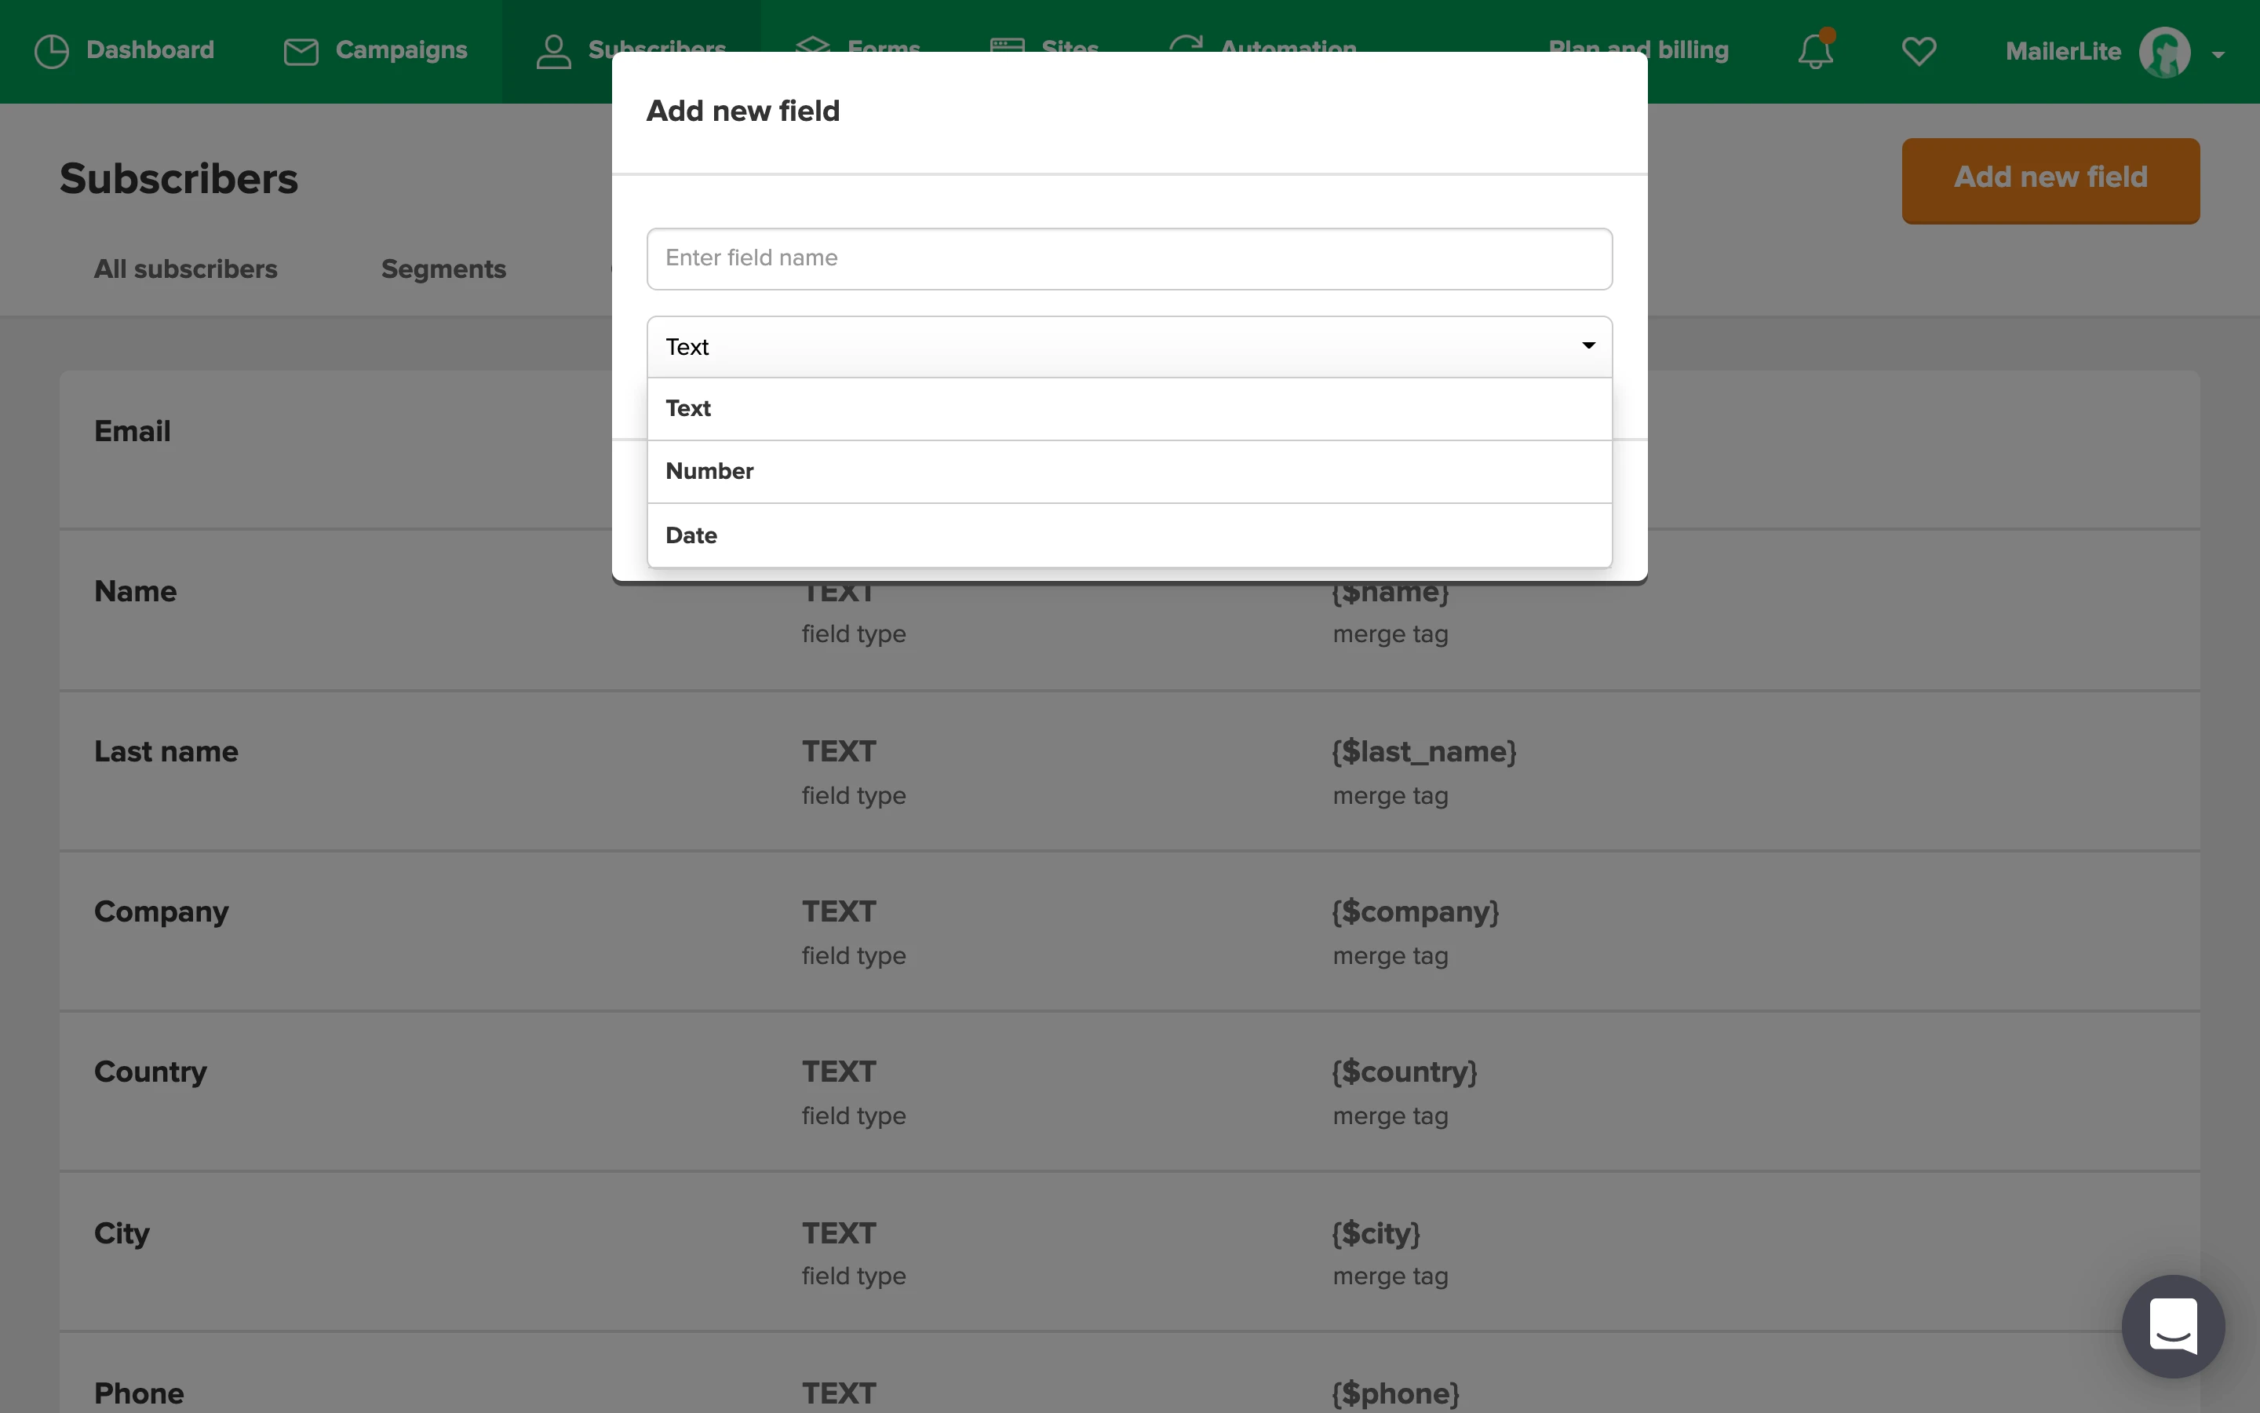
Task: Expand the account menu caret
Action: point(2218,54)
